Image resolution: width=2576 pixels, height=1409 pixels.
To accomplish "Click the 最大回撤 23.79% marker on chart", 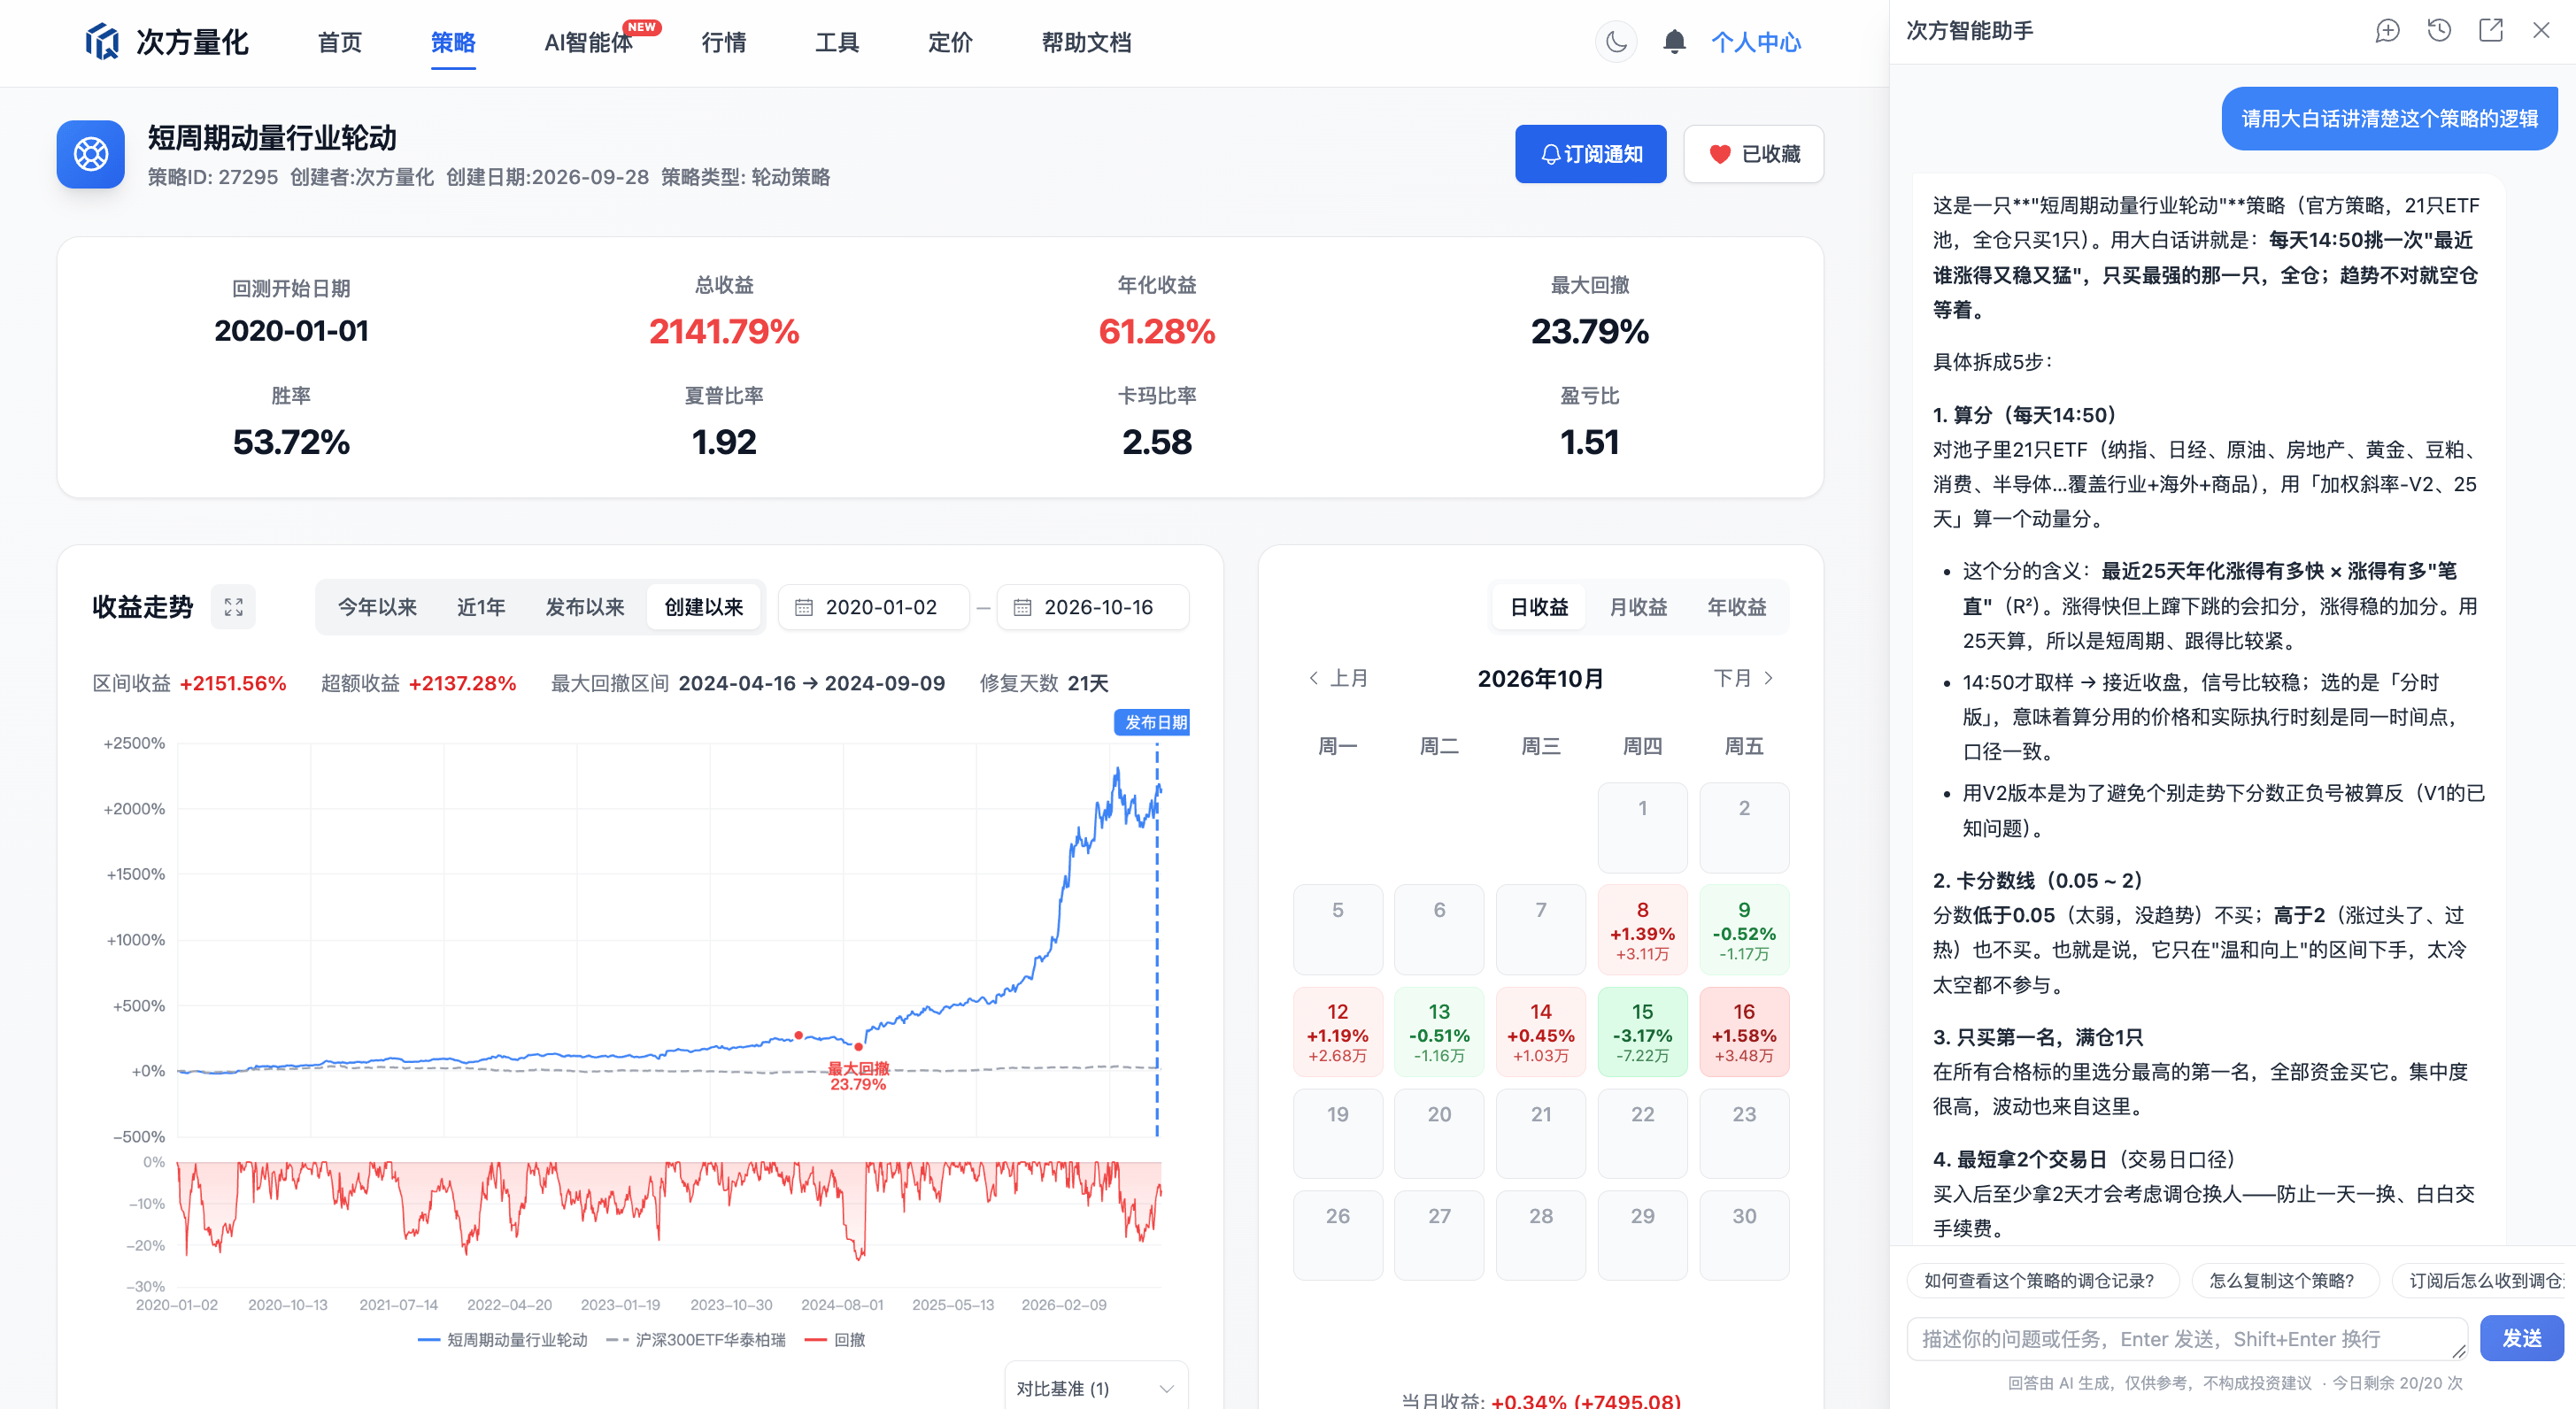I will point(858,1076).
